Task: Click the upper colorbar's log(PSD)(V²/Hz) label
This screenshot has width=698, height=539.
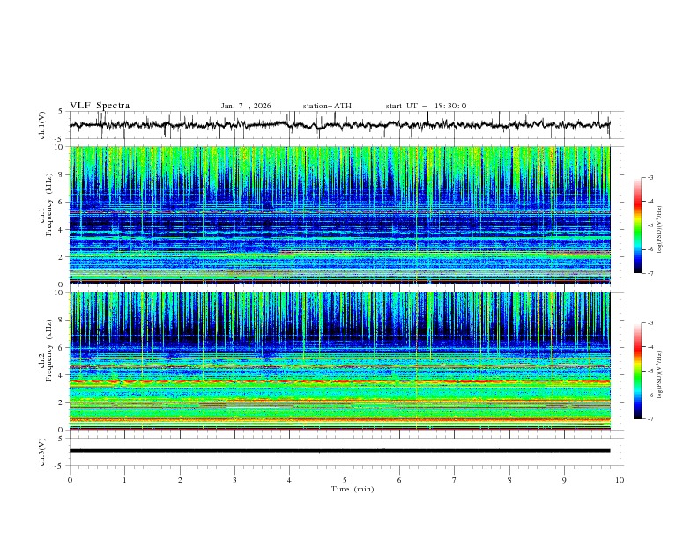Action: click(659, 230)
